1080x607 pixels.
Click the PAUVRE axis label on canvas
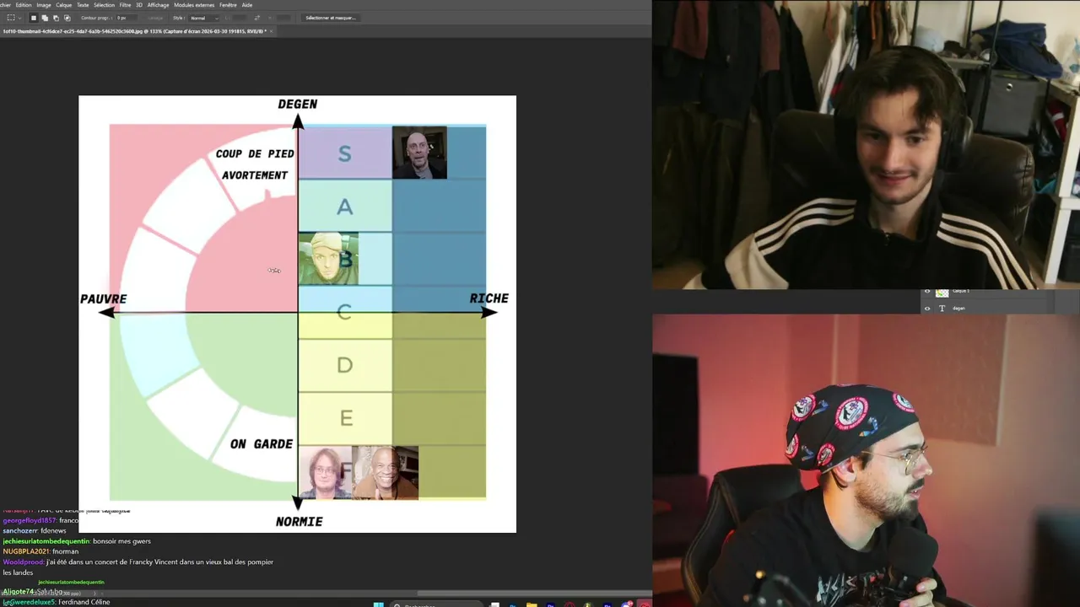[103, 298]
